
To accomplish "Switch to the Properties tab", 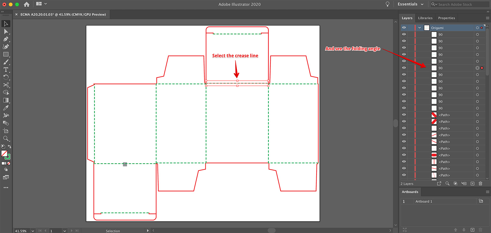I will point(446,18).
